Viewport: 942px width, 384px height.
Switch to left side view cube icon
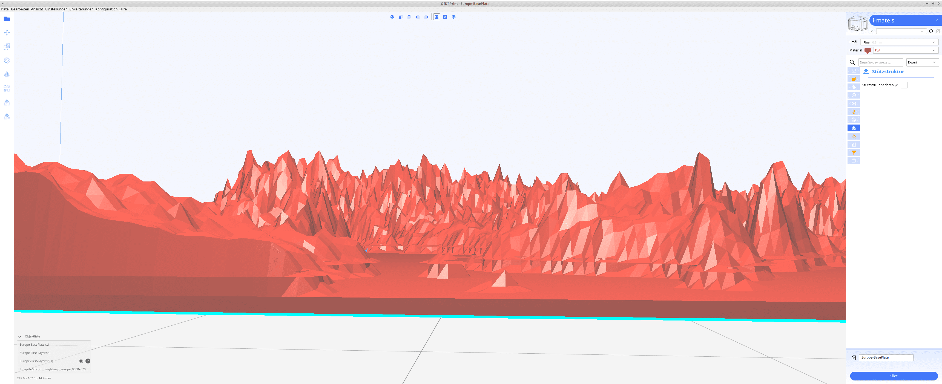coord(418,17)
